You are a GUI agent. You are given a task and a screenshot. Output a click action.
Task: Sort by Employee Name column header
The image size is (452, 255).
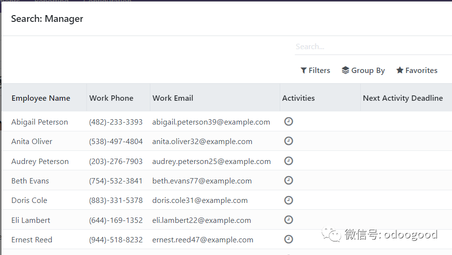41,98
